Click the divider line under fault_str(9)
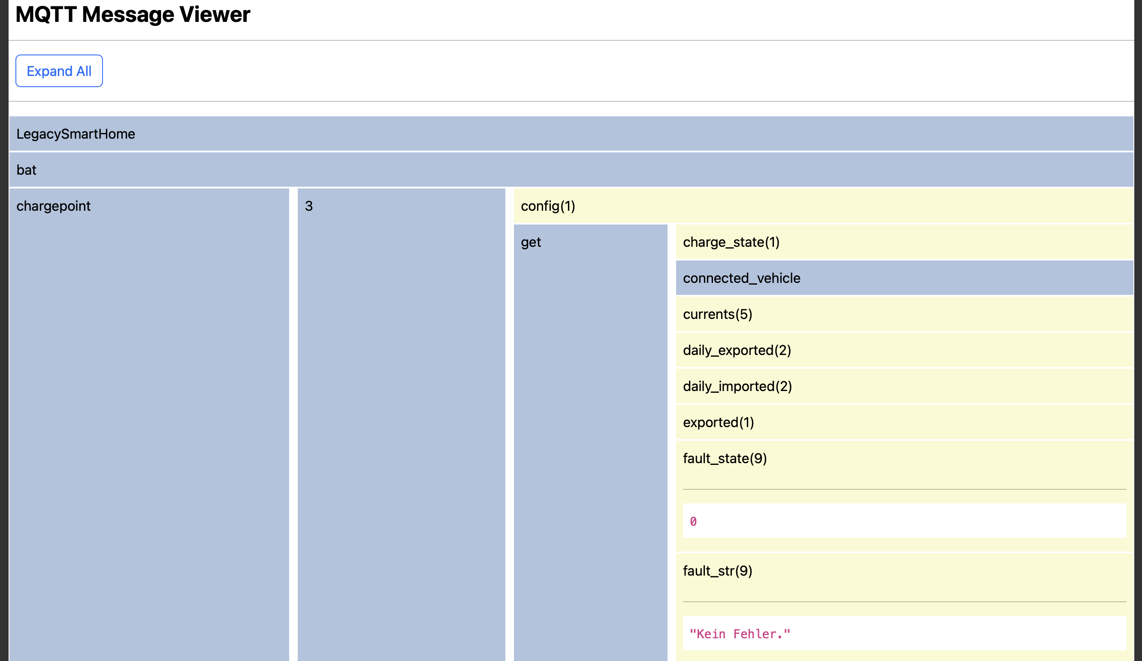Viewport: 1142px width, 661px height. [x=904, y=602]
